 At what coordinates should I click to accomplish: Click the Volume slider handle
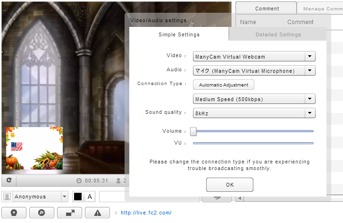coord(193,131)
